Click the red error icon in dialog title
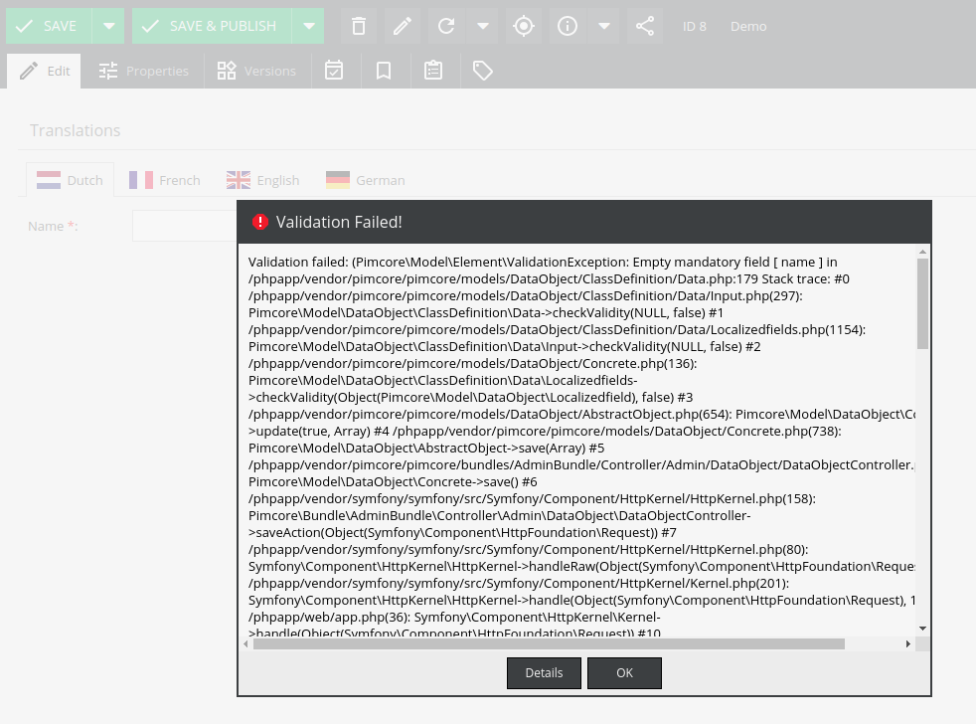 260,222
